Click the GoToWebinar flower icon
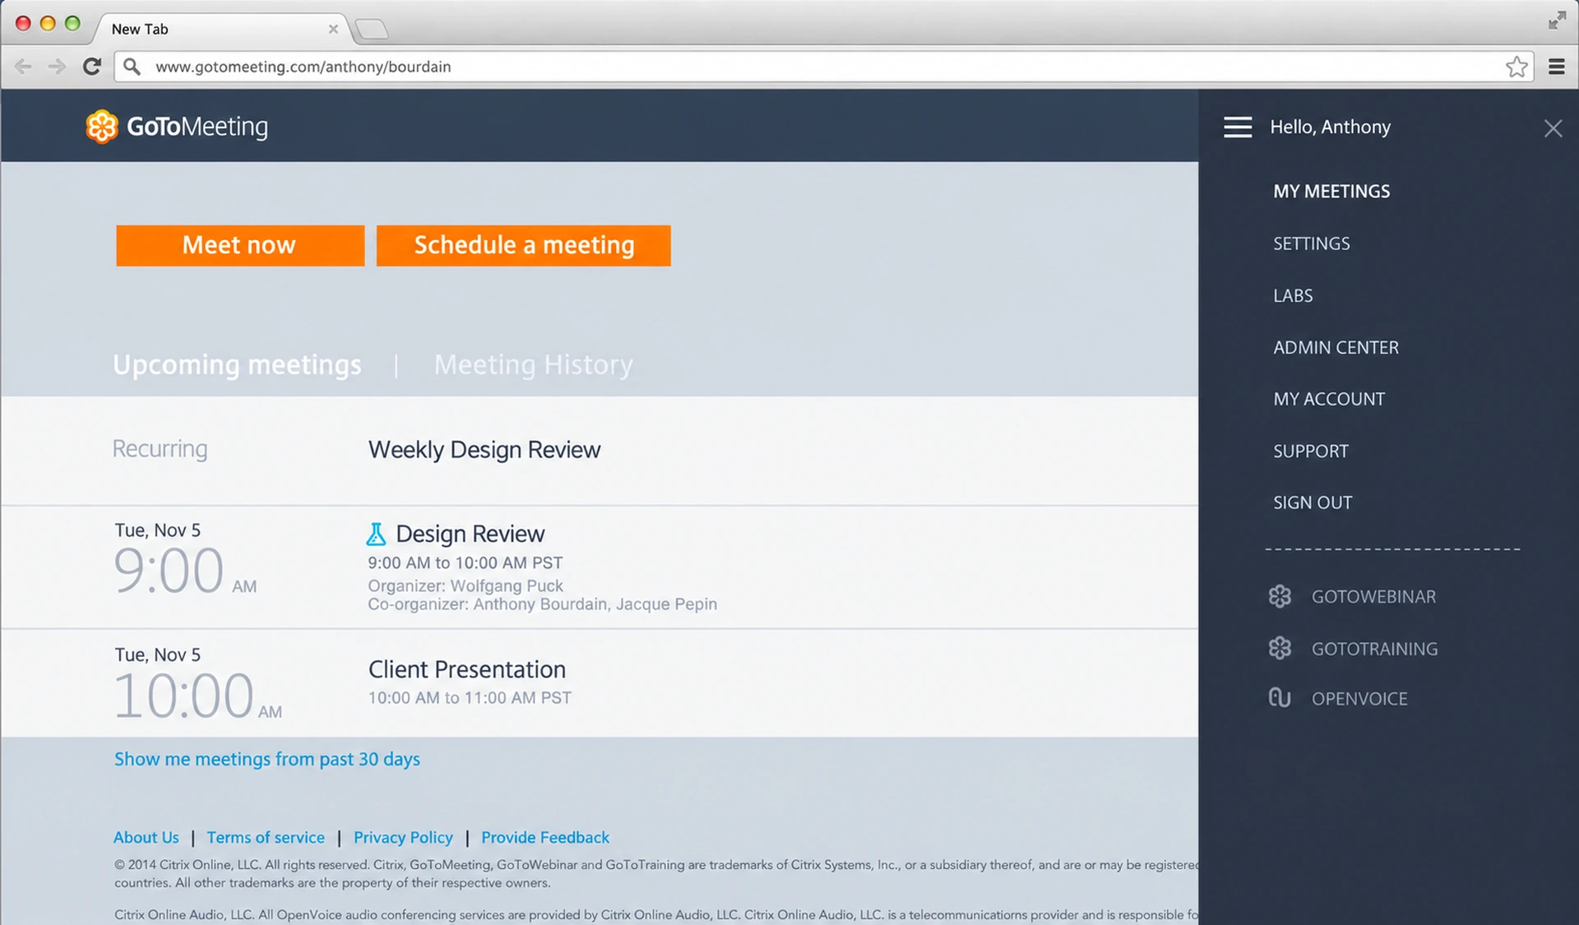1579x925 pixels. point(1280,596)
